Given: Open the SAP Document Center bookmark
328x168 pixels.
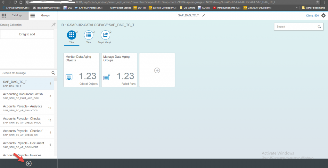Looking at the screenshot, I should (x=16, y=8).
